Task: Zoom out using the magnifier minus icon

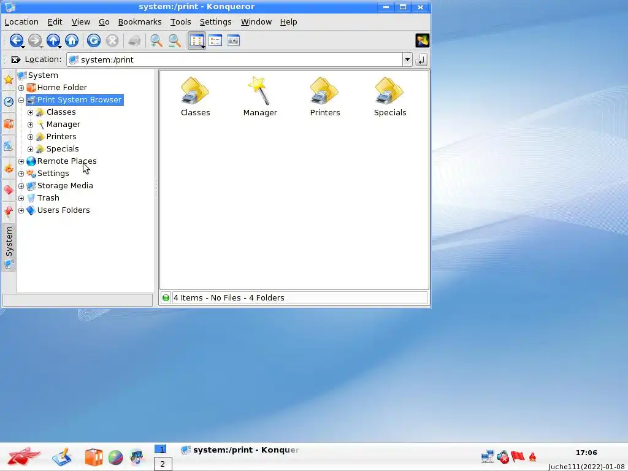Action: tap(174, 40)
